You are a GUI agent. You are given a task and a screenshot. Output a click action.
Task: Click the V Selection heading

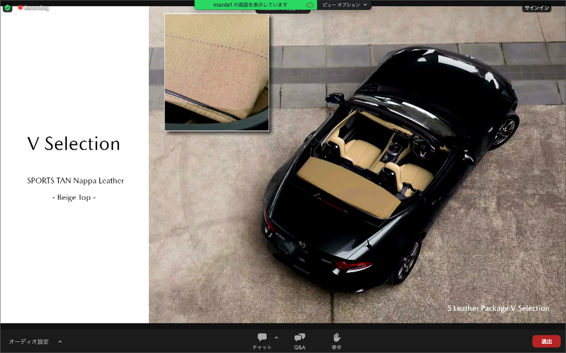click(74, 144)
